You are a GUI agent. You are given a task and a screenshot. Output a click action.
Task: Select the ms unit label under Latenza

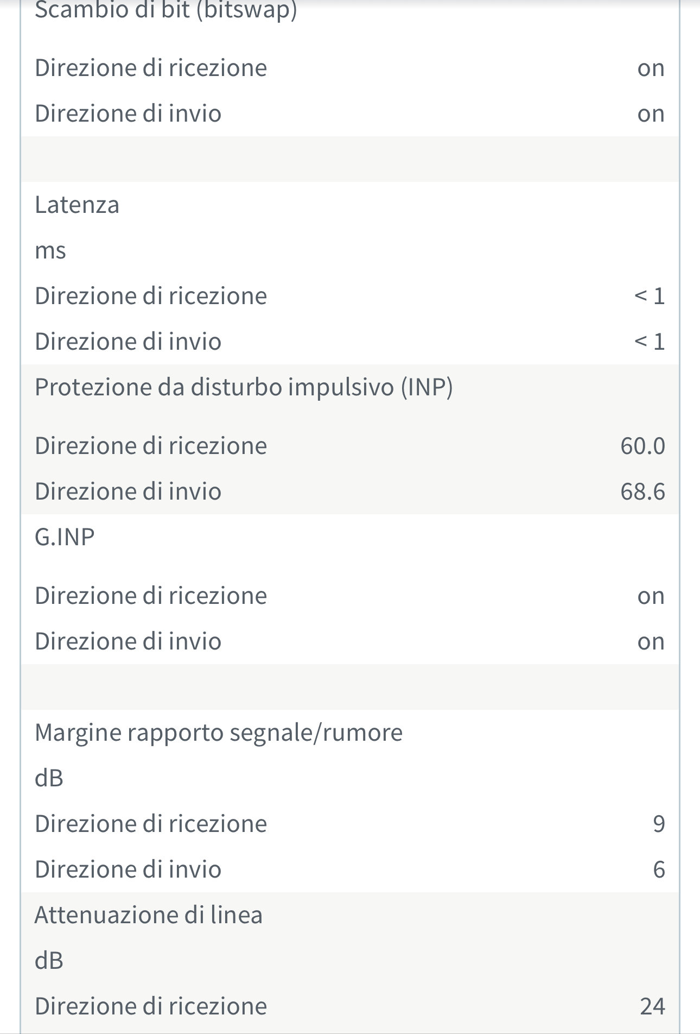click(50, 251)
